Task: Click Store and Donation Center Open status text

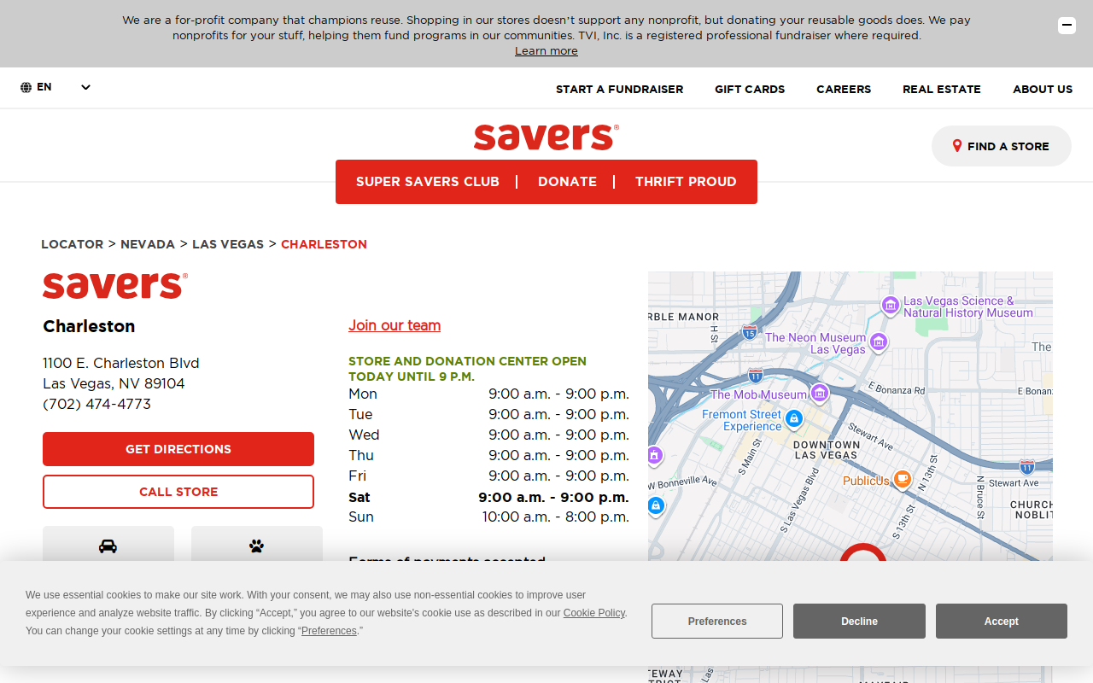Action: tap(467, 369)
